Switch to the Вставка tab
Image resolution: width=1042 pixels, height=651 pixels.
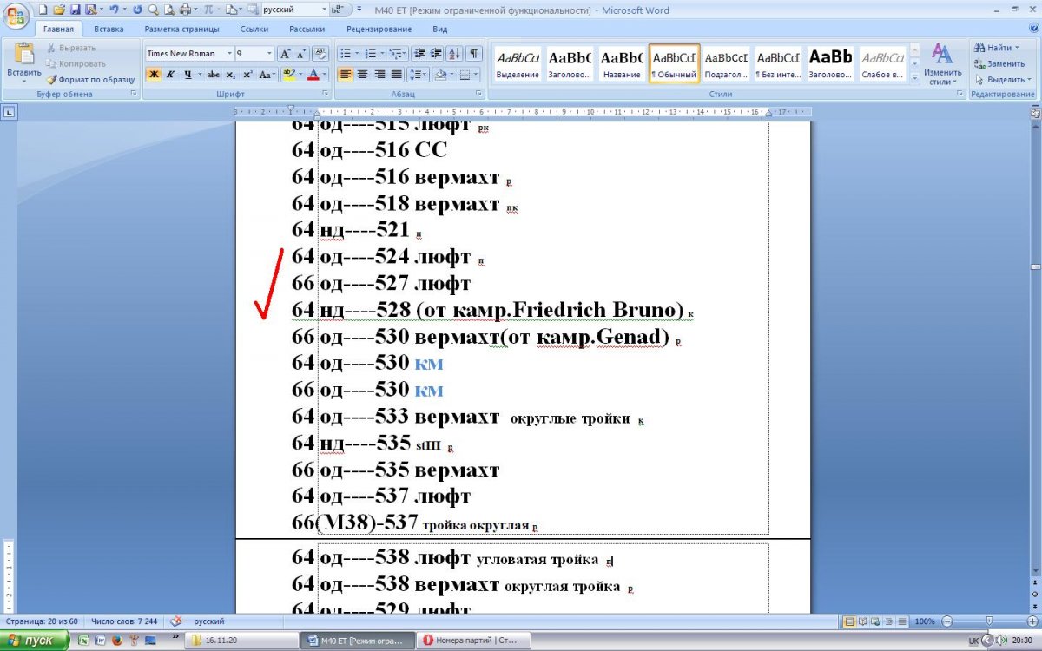point(109,29)
